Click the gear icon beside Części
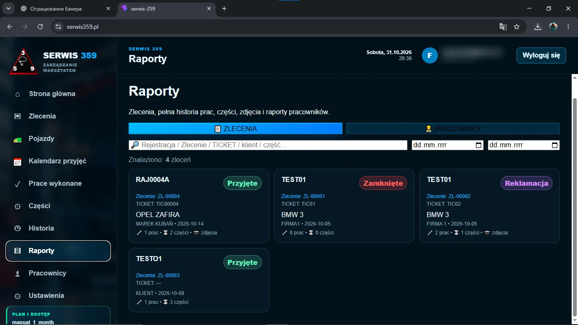Screen dimensions: 578x325 point(17,207)
